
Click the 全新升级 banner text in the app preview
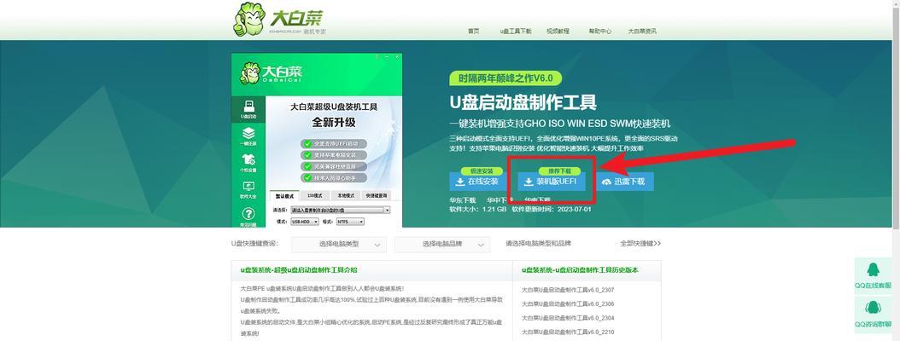click(334, 123)
